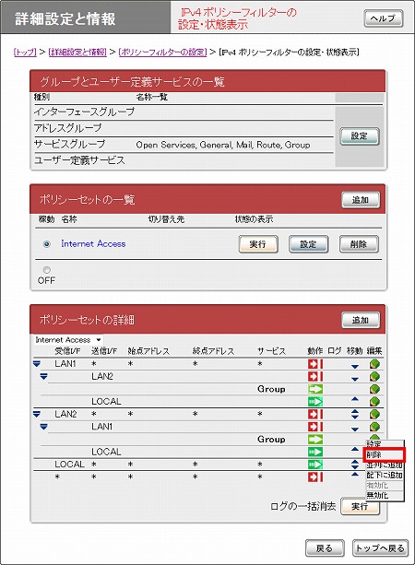Click the green pass icon of LOCAL under LAN1
The image size is (415, 565).
(315, 402)
